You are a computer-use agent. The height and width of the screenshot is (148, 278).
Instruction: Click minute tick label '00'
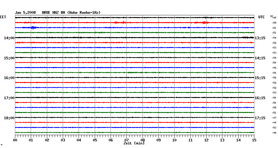[15, 140]
